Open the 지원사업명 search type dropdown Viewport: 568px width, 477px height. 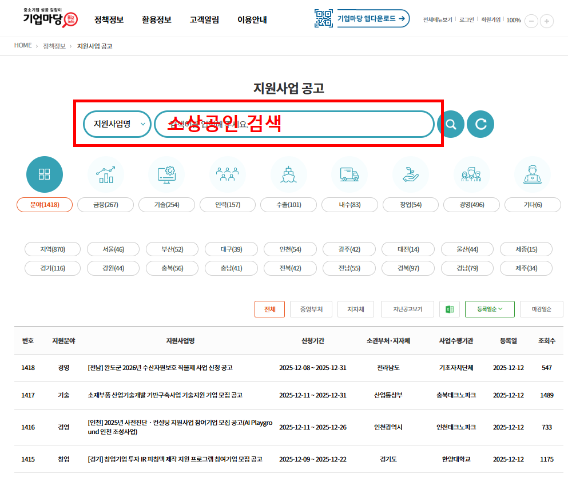pos(117,124)
